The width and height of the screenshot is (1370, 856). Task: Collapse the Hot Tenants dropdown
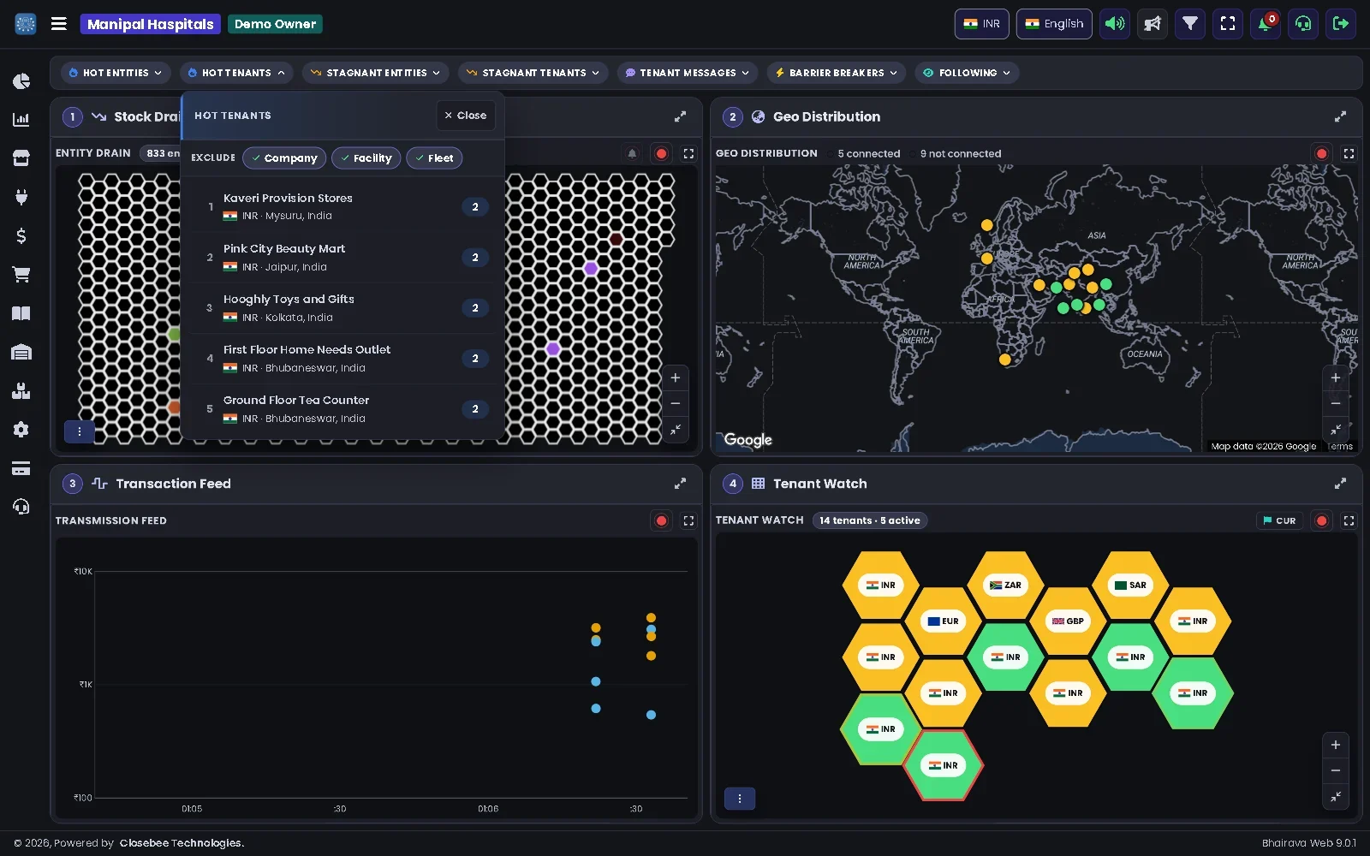236,73
